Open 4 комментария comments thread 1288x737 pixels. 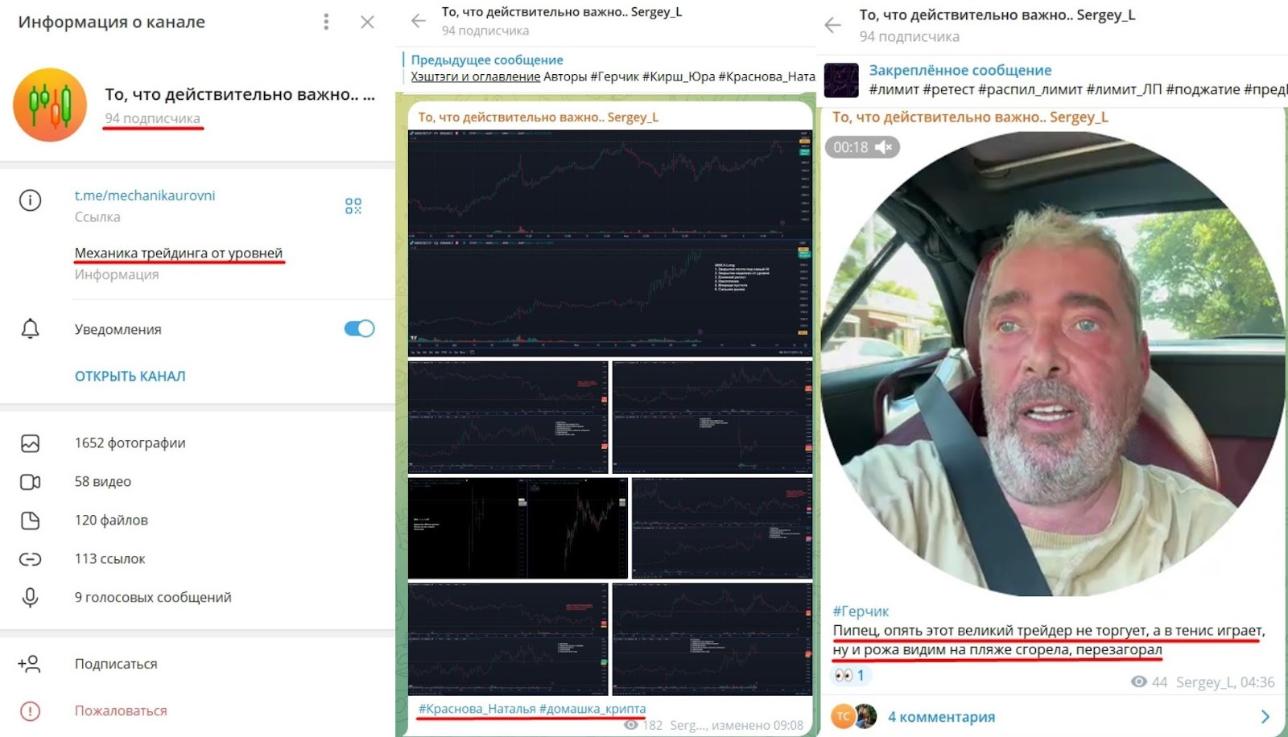941,717
